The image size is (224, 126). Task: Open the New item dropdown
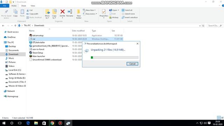(89, 10)
